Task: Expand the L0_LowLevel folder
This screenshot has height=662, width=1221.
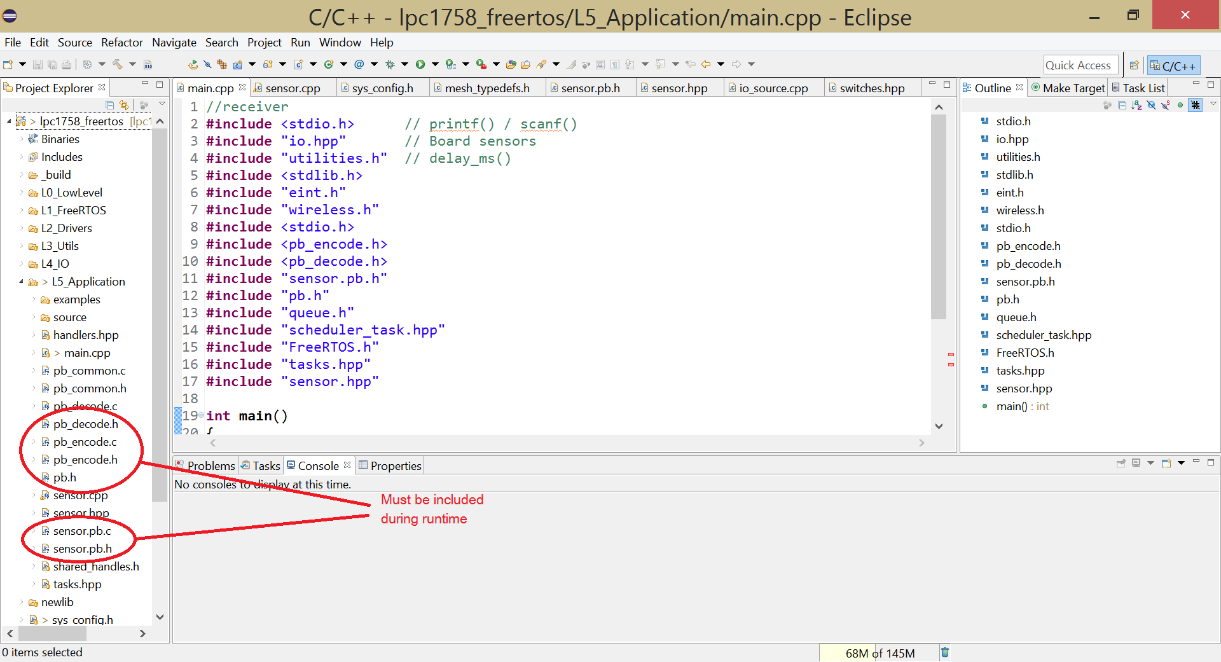Action: pyautogui.click(x=22, y=193)
